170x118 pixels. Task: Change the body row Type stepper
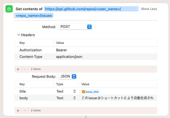[75, 98]
